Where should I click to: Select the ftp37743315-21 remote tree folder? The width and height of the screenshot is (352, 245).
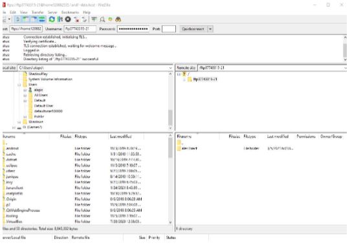(x=205, y=80)
